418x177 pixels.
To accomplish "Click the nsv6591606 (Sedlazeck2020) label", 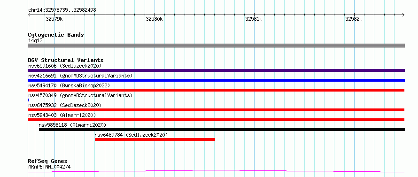I will tap(65, 66).
